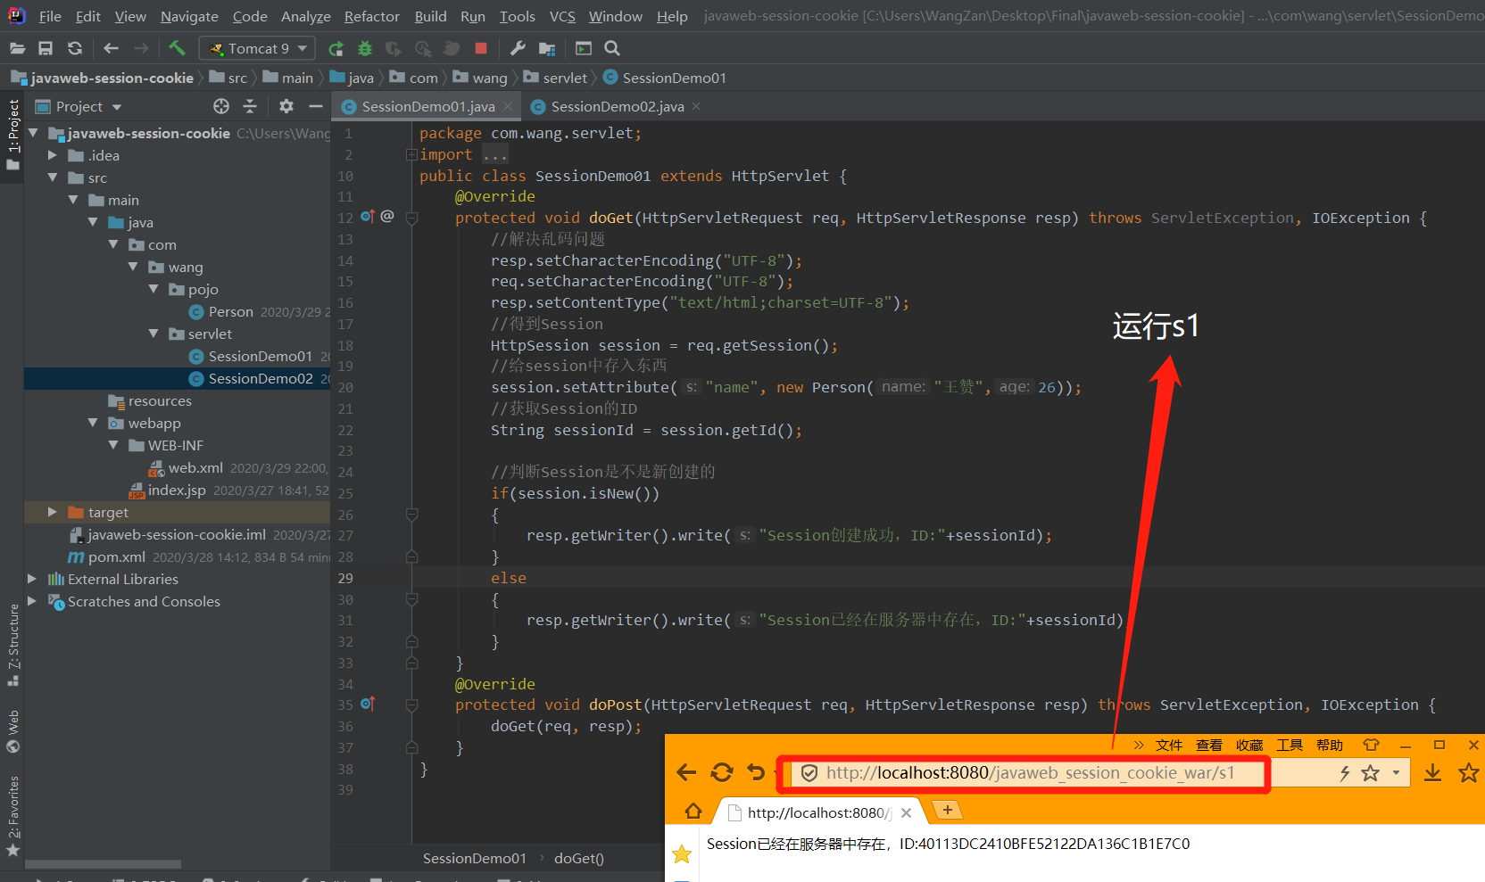Image resolution: width=1485 pixels, height=882 pixels.
Task: Synchronize project with the refresh icon
Action: 75,48
